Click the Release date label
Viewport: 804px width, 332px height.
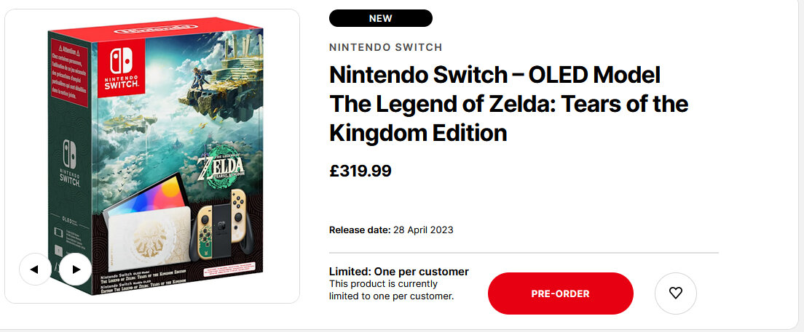[x=360, y=230]
